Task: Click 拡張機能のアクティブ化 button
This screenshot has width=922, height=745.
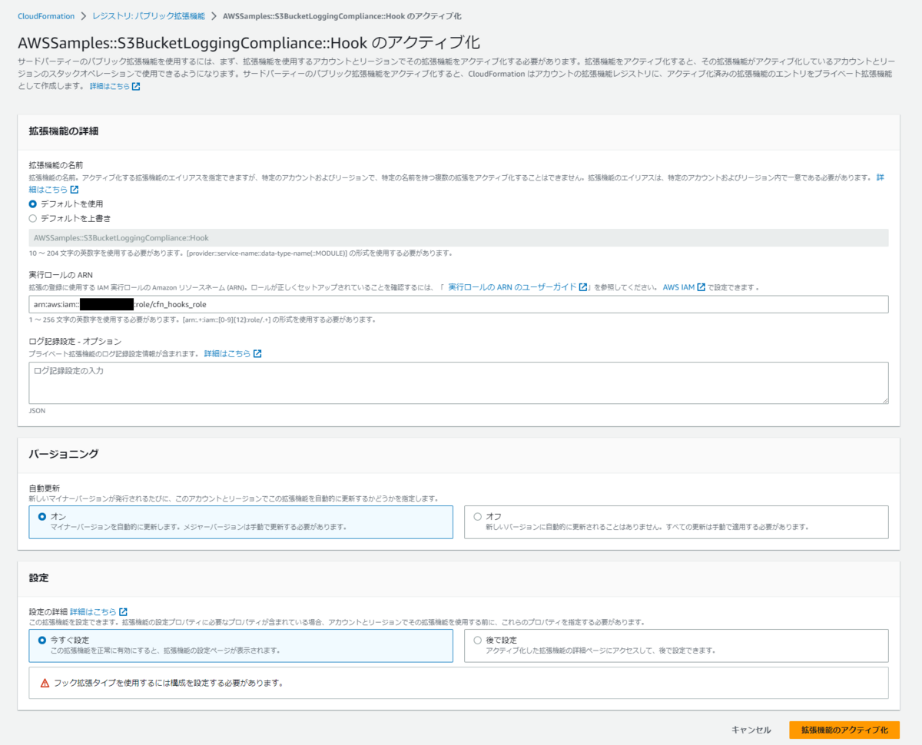Action: (x=844, y=730)
